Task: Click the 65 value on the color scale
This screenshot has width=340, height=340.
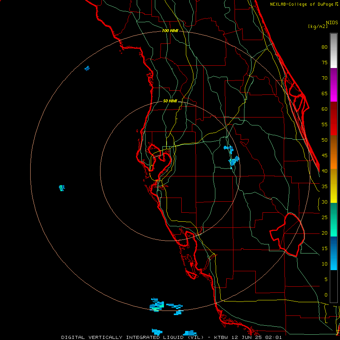Action: [x=325, y=94]
